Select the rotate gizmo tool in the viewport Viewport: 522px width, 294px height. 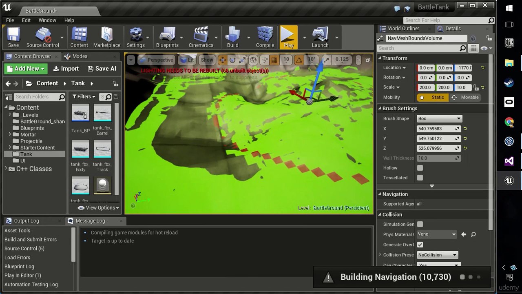[232, 60]
